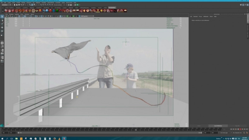Open the viewport Shading menu
This screenshot has width=249, height=140.
[11, 14]
